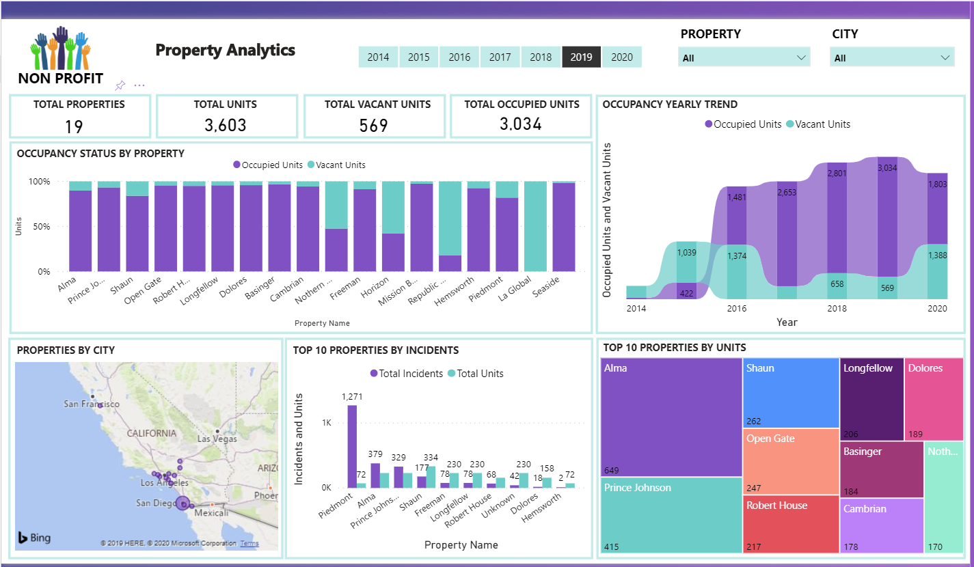Click Total Incidents legend item

click(407, 374)
